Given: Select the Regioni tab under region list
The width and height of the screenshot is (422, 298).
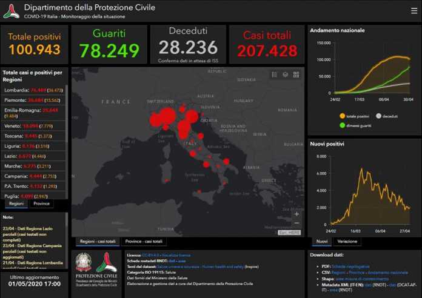Looking at the screenshot, I should [x=16, y=204].
